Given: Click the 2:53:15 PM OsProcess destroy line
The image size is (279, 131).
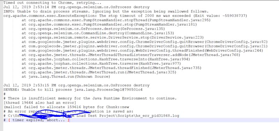Looking at the screenshot, I should click(x=76, y=85).
